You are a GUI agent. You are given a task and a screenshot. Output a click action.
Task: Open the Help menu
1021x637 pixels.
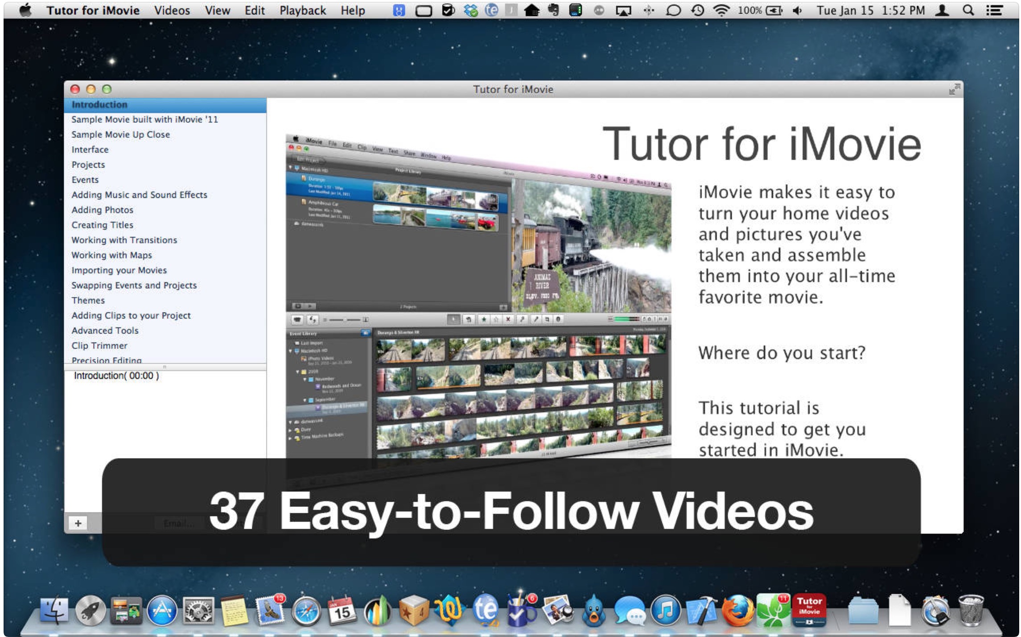pos(352,10)
